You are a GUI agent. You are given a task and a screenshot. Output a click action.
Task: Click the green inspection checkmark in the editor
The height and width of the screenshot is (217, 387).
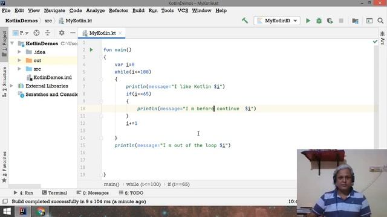point(375,42)
